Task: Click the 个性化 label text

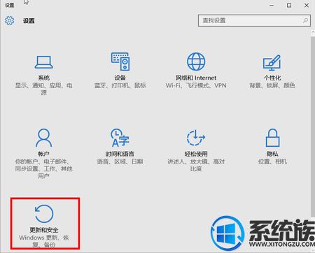Action: click(272, 78)
